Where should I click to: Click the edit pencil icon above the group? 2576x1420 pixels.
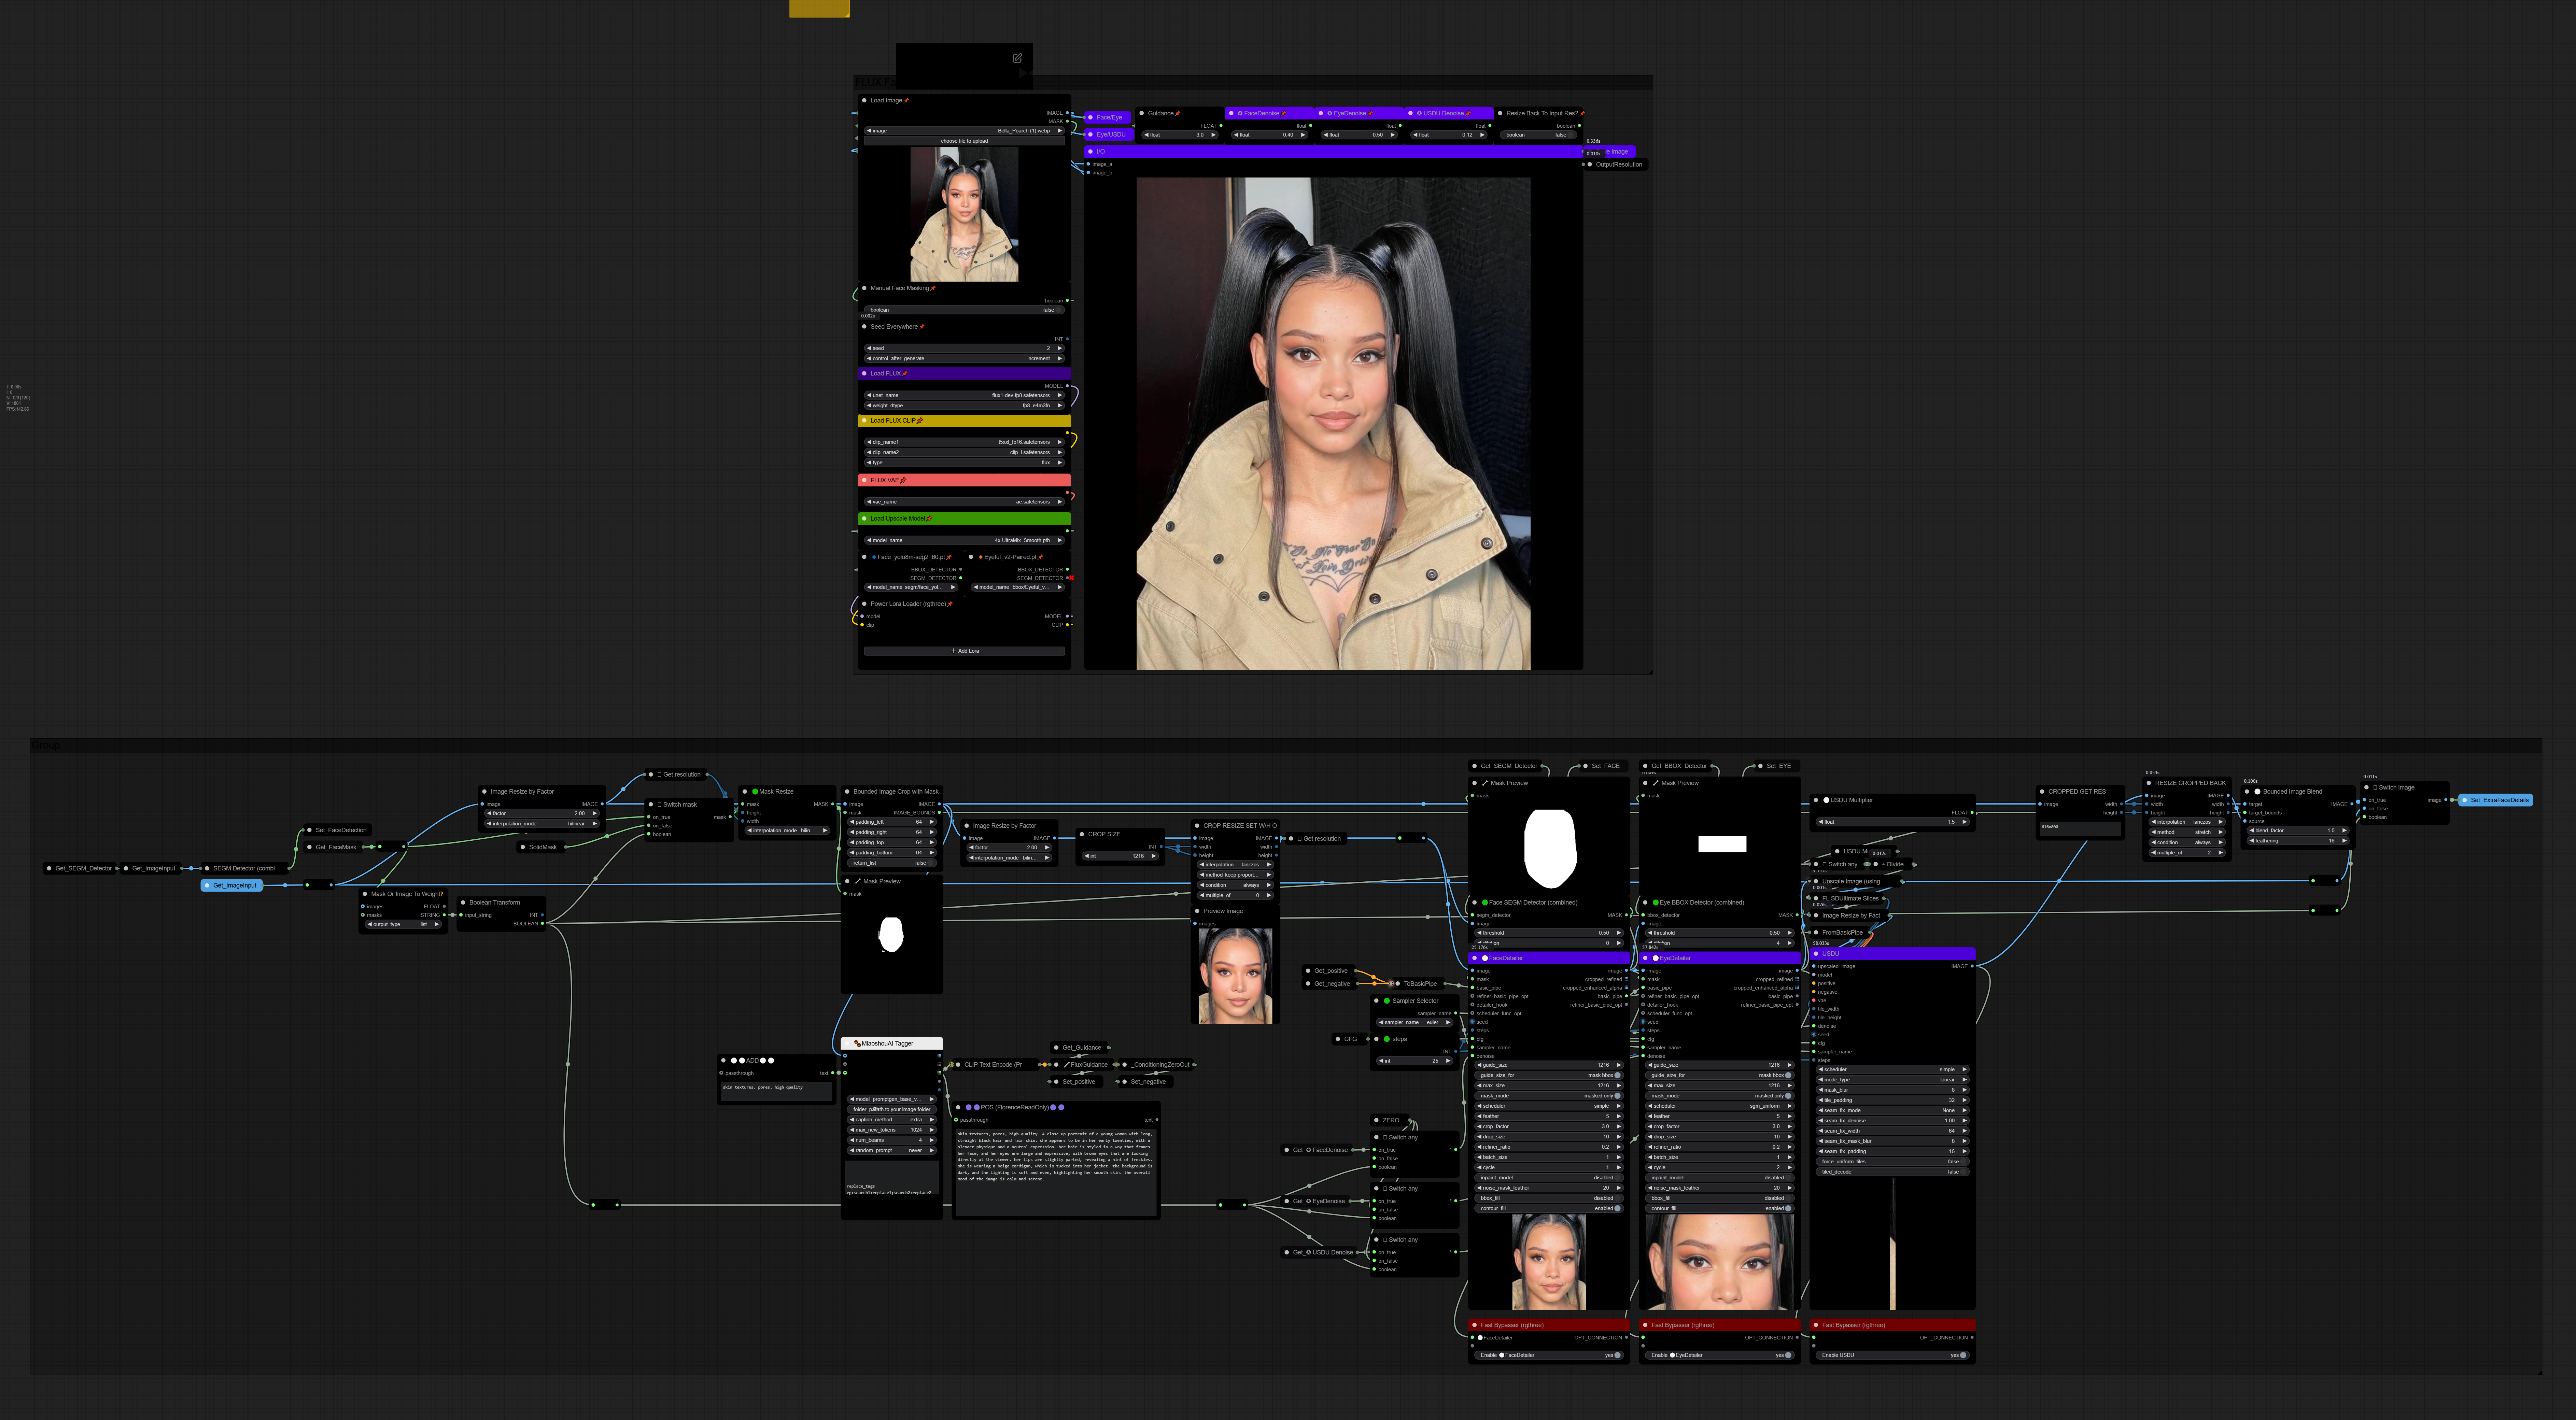1017,58
